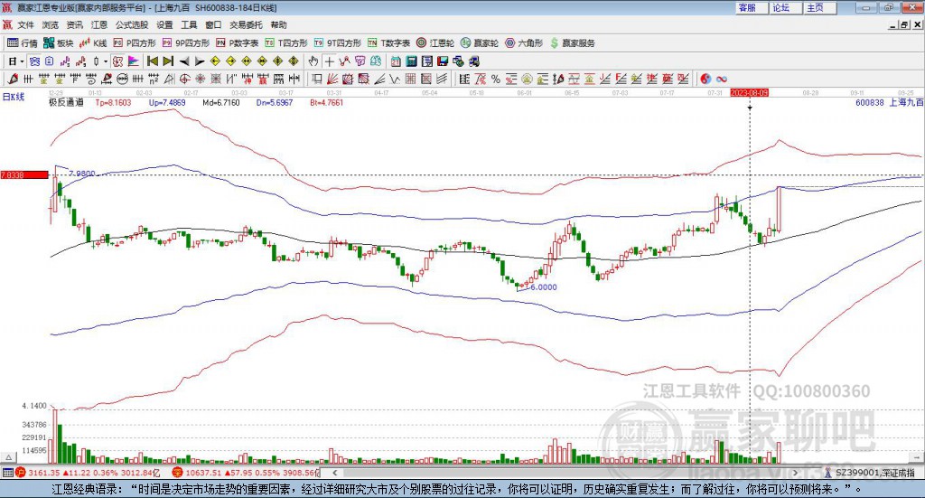This screenshot has height=498, width=925.
Task: Click the down-arrow button right of volume panel
Action: click(x=917, y=457)
